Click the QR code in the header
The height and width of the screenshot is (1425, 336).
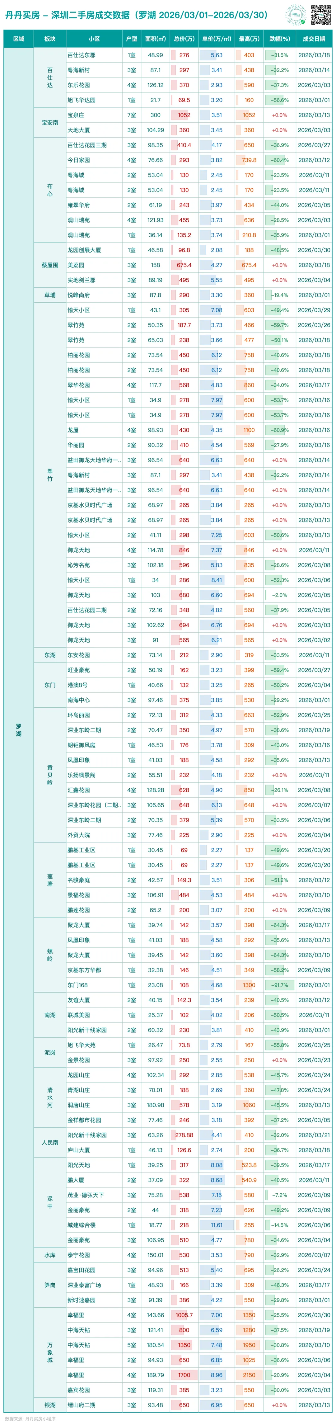pos(320,15)
